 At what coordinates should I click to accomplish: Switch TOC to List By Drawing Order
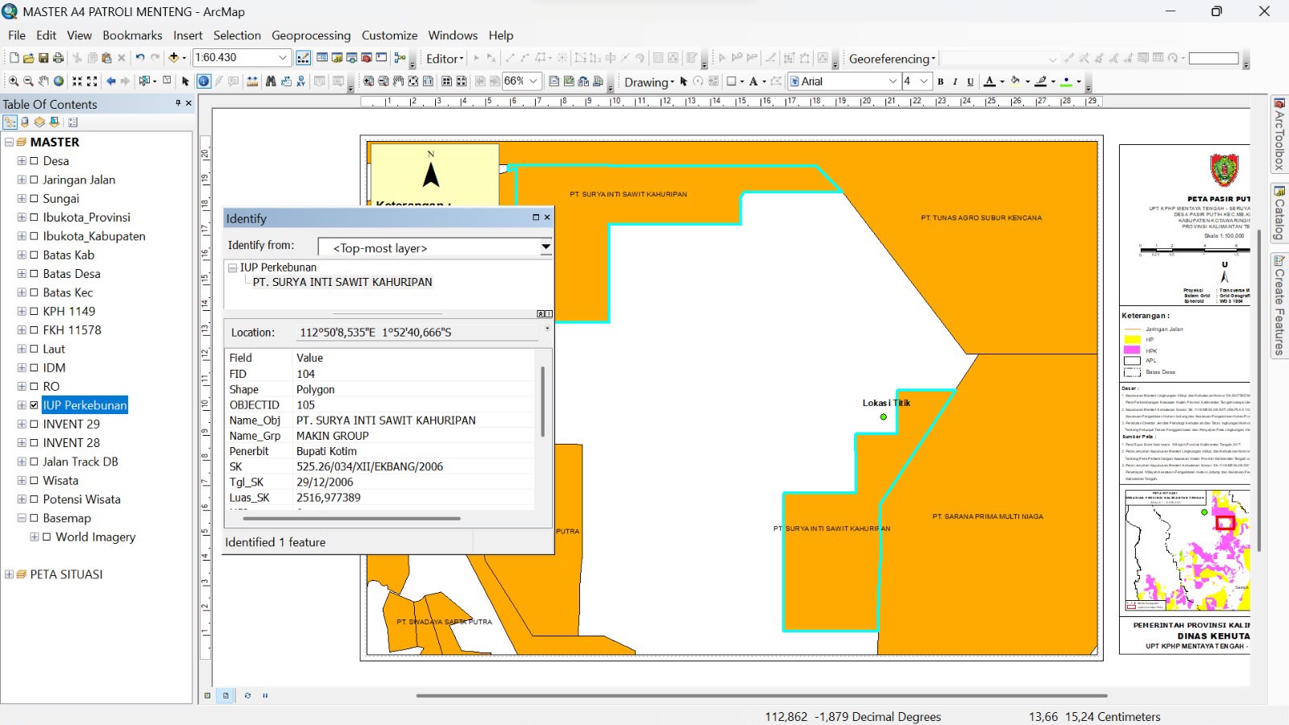pyautogui.click(x=10, y=122)
